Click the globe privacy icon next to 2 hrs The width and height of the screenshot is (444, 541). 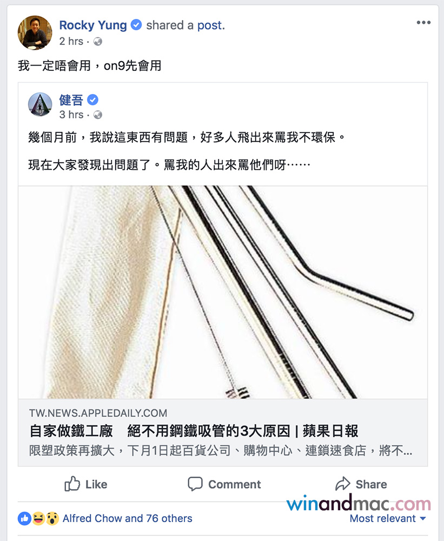pos(98,42)
